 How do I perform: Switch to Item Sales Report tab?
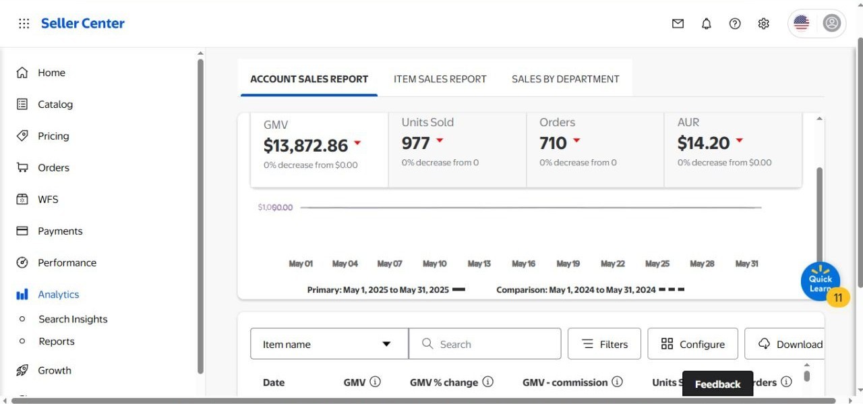(440, 79)
